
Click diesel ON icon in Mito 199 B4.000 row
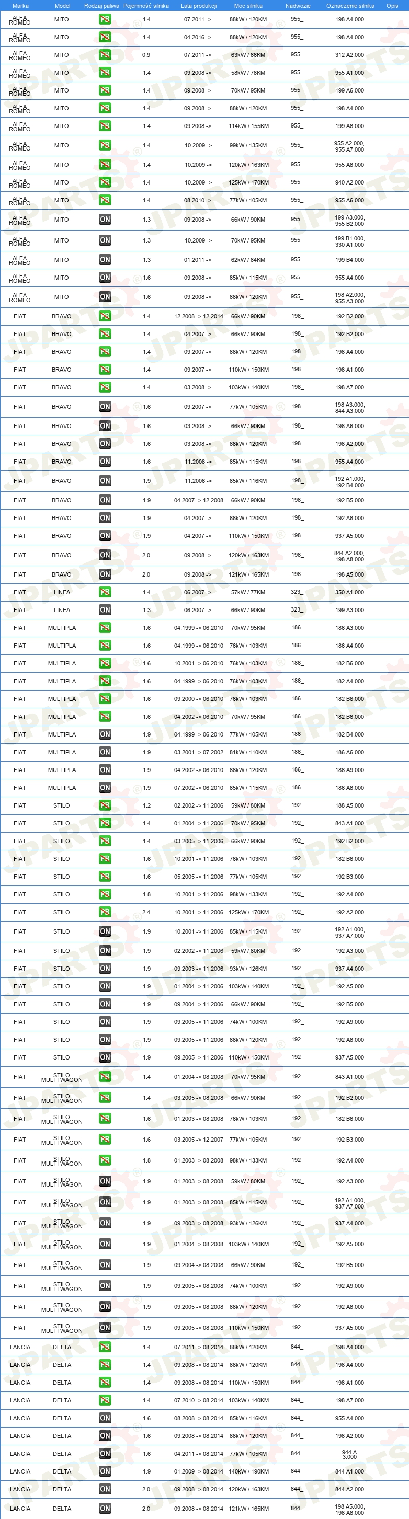(x=105, y=259)
